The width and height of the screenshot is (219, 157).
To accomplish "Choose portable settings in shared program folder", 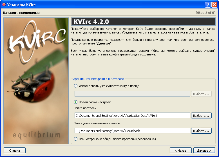I will [75, 139].
